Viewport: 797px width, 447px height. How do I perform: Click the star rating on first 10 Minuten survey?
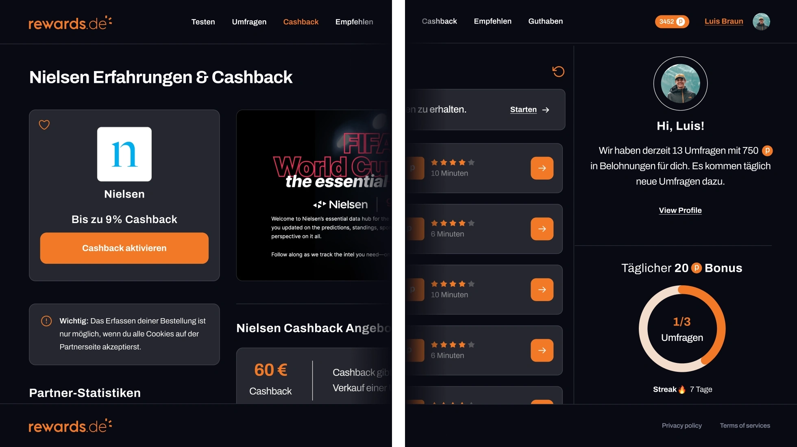coord(453,163)
